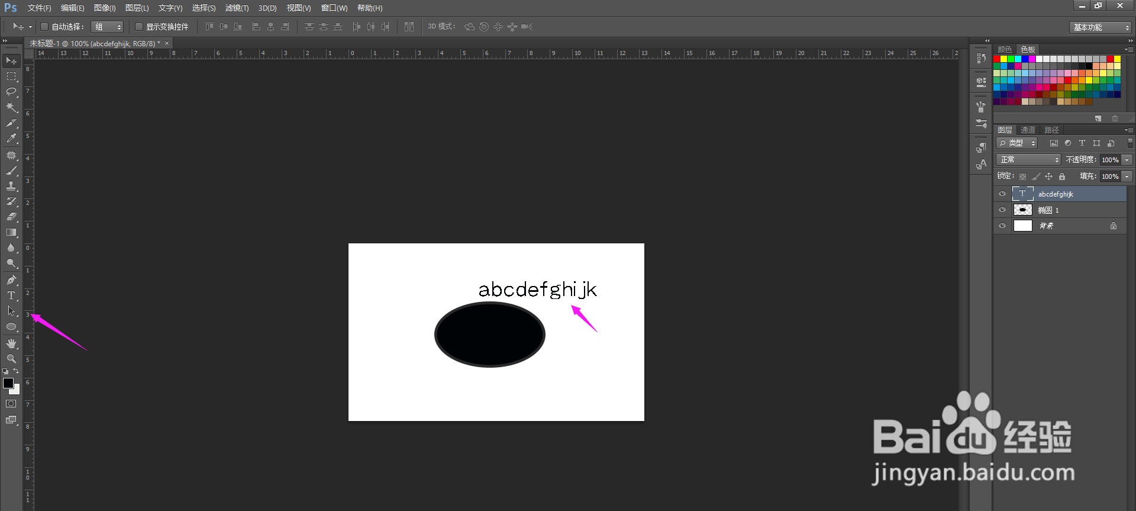
Task: Open the 组 auto-select dropdown
Action: tap(107, 27)
